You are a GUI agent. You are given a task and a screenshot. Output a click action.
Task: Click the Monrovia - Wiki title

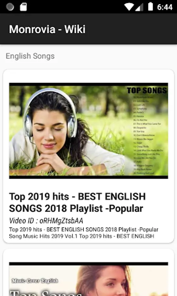pyautogui.click(x=47, y=29)
